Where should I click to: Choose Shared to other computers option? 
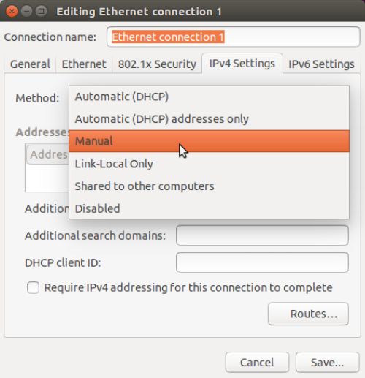point(209,186)
